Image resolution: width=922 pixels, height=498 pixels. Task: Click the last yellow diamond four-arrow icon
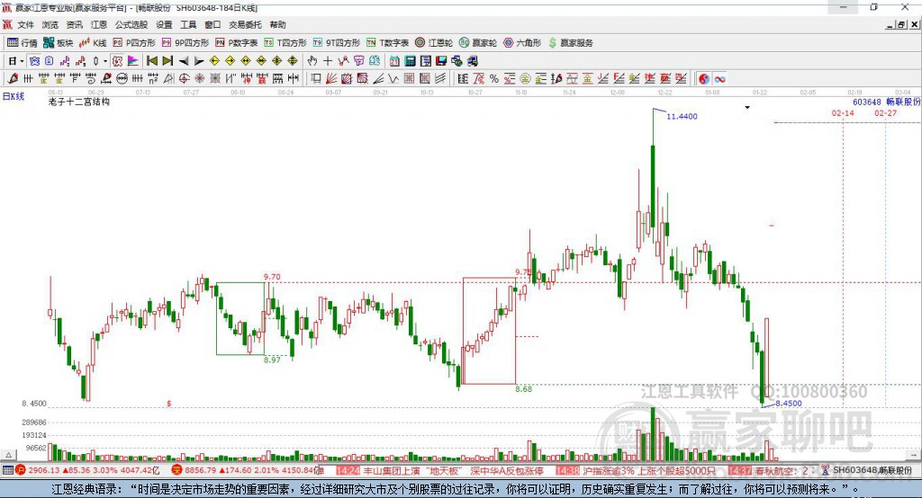[x=293, y=61]
